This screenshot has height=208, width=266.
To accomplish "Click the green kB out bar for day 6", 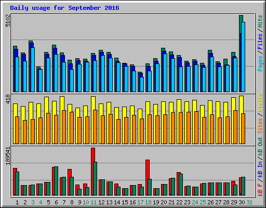I will (x=56, y=181).
